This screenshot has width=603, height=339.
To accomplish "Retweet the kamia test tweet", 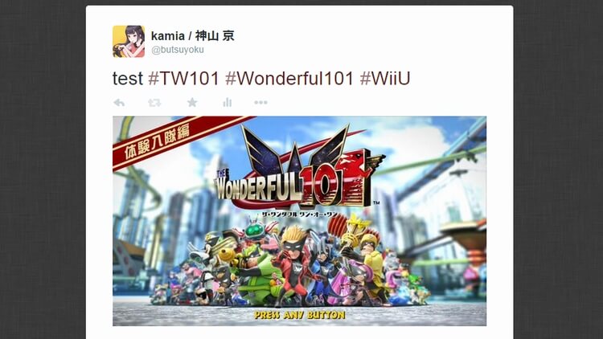I will coord(154,103).
